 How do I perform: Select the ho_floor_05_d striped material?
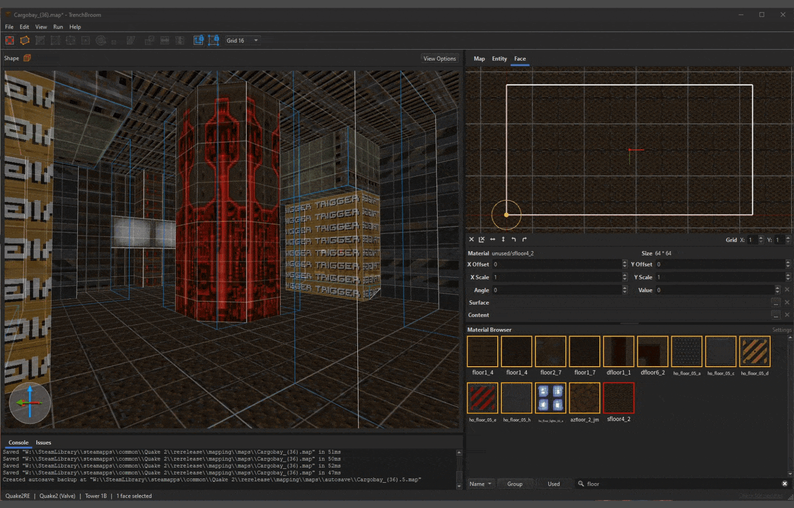click(755, 351)
